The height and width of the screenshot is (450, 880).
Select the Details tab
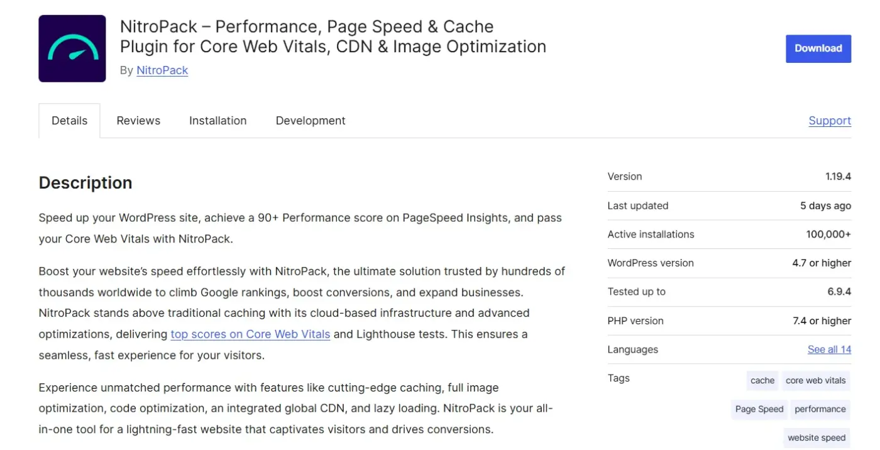[69, 121]
